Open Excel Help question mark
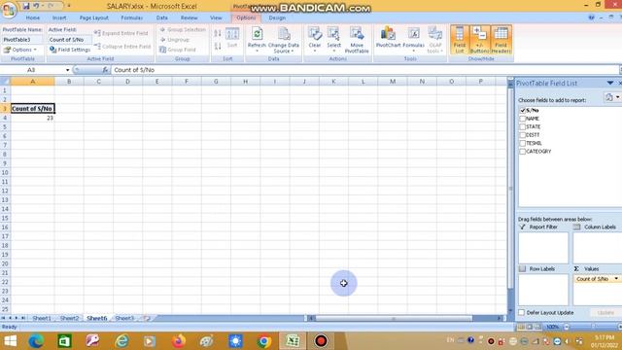The image size is (622, 350). tap(592, 17)
